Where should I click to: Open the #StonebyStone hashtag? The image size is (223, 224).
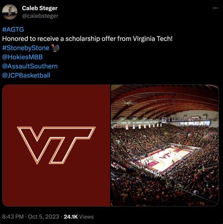26,48
